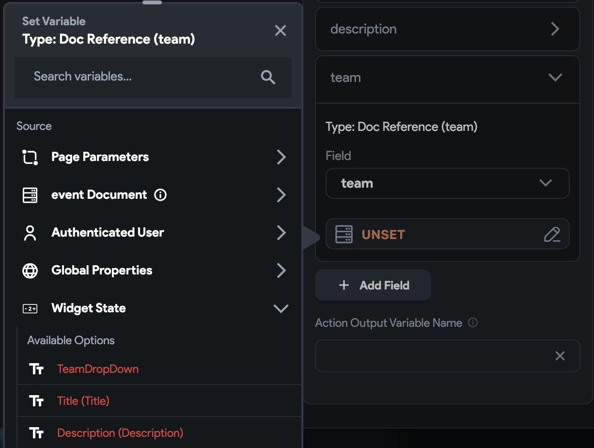The width and height of the screenshot is (594, 448).
Task: Collapse the Widget State section
Action: 281,308
